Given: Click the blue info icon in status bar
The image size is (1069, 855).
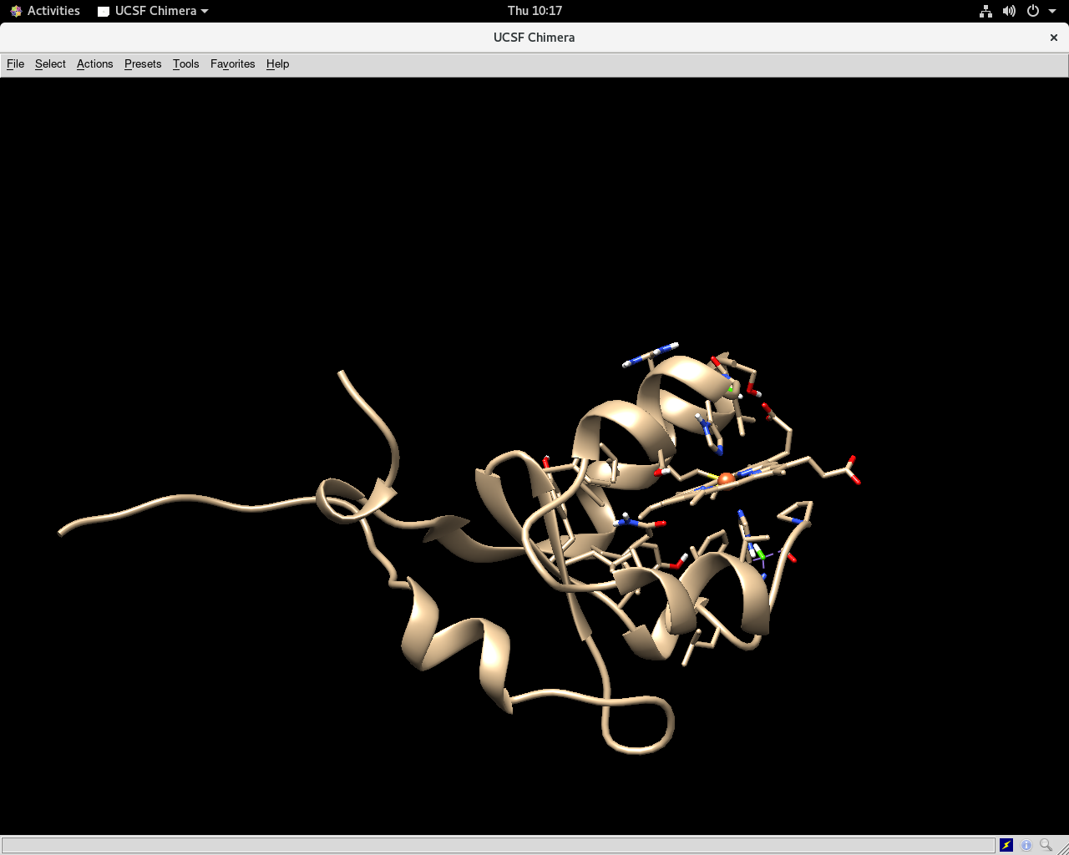Looking at the screenshot, I should tap(1026, 845).
